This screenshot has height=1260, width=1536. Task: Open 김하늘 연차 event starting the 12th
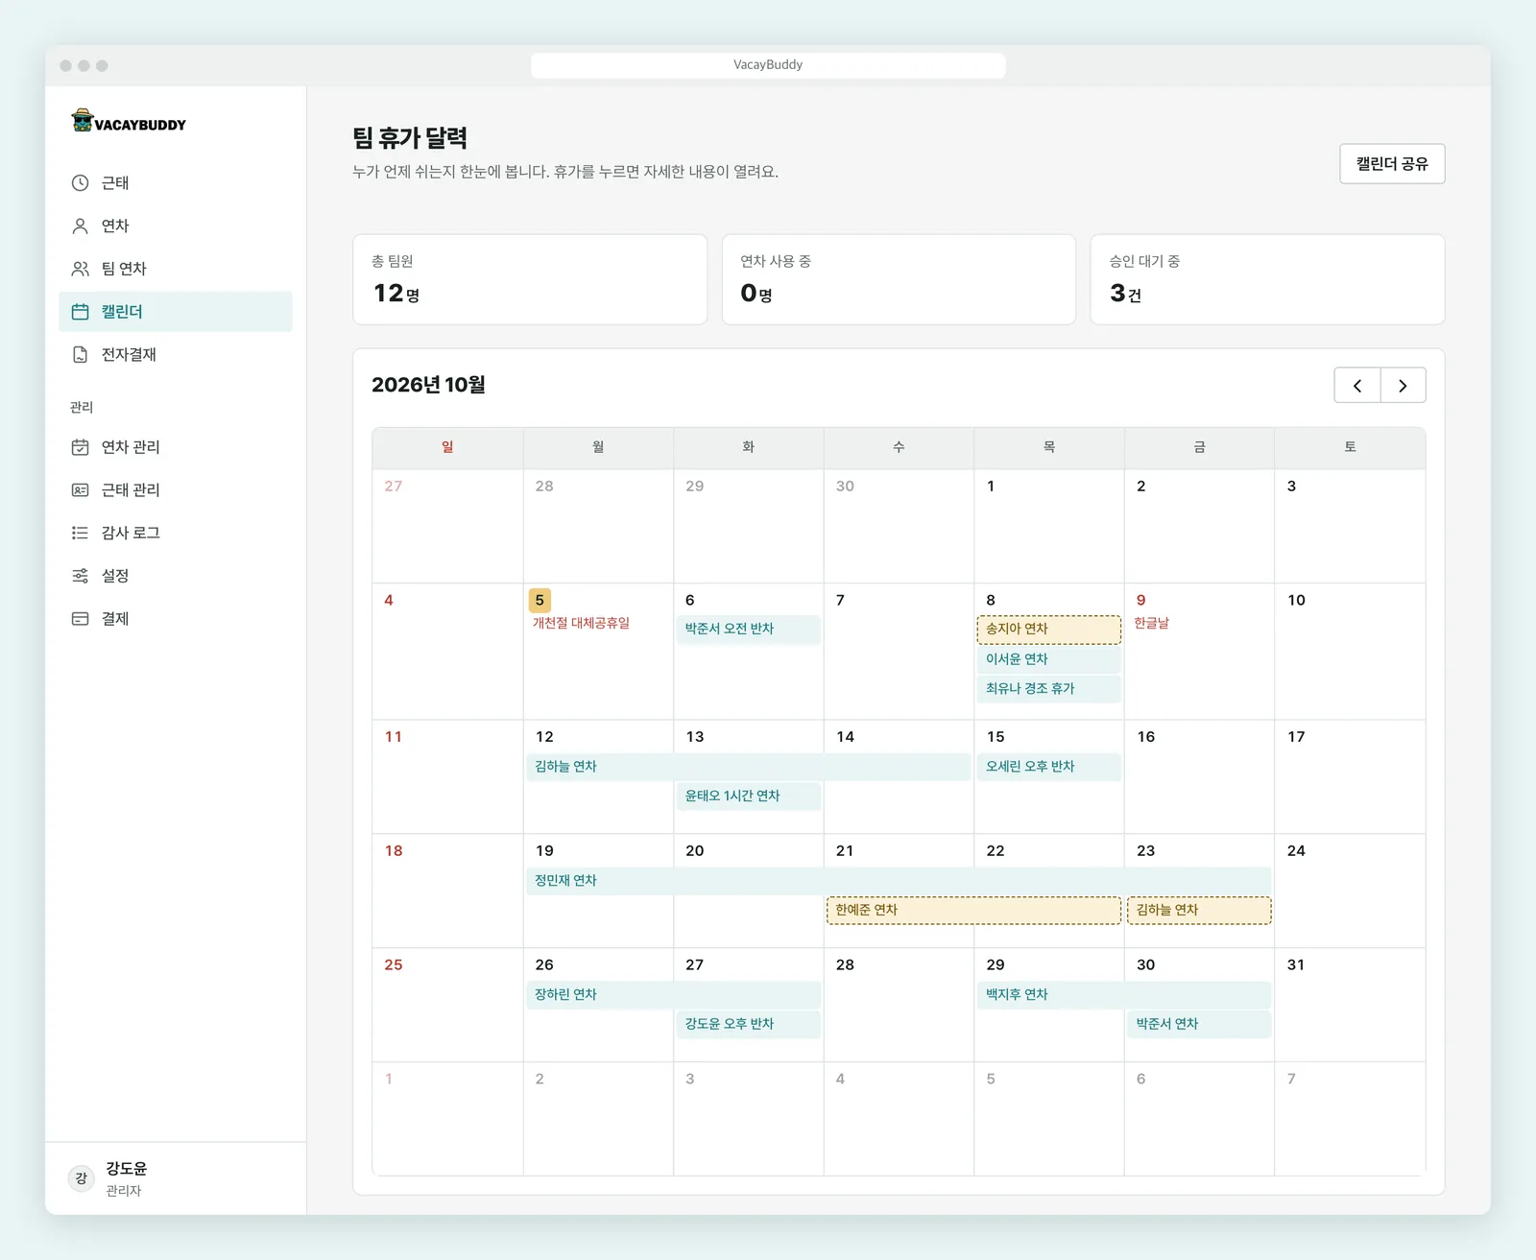pos(749,767)
